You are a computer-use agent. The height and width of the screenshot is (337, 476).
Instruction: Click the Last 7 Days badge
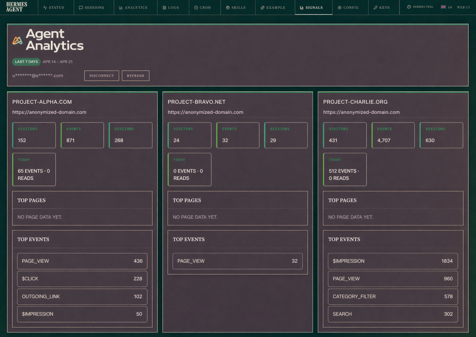click(x=27, y=62)
